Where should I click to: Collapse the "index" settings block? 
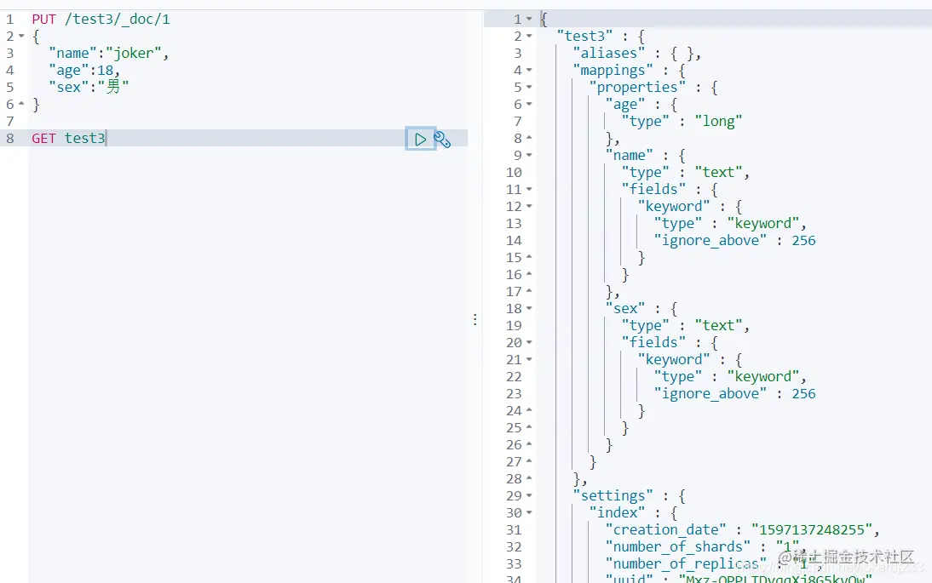click(x=529, y=513)
